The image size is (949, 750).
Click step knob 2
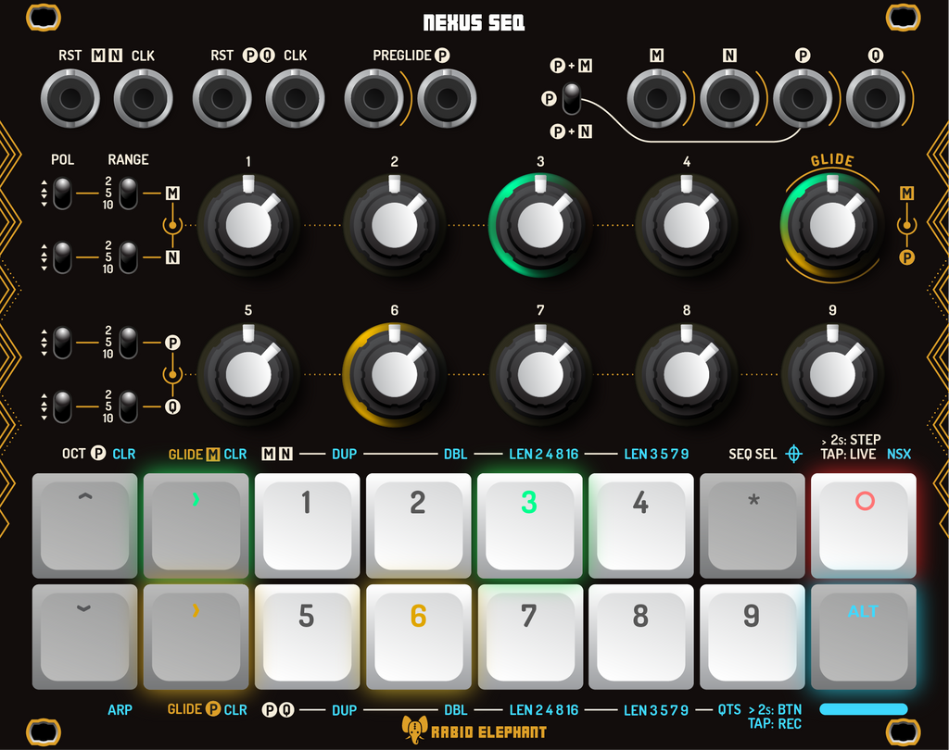pyautogui.click(x=395, y=225)
